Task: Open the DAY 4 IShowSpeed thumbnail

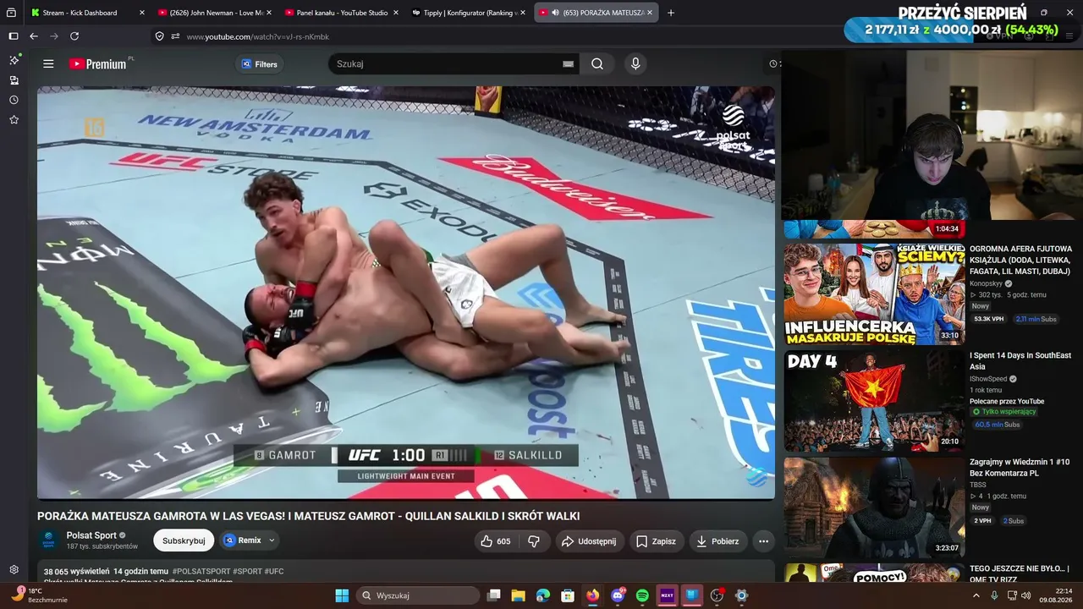Action: [874, 401]
